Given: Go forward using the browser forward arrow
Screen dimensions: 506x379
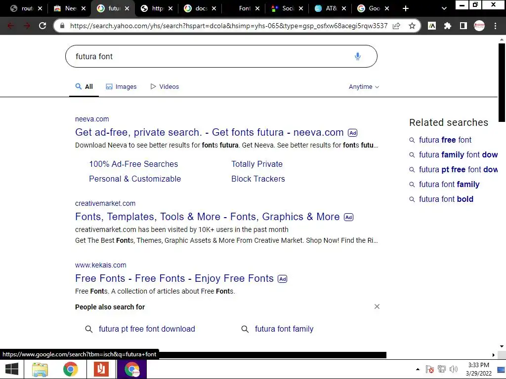Looking at the screenshot, I should click(x=27, y=26).
